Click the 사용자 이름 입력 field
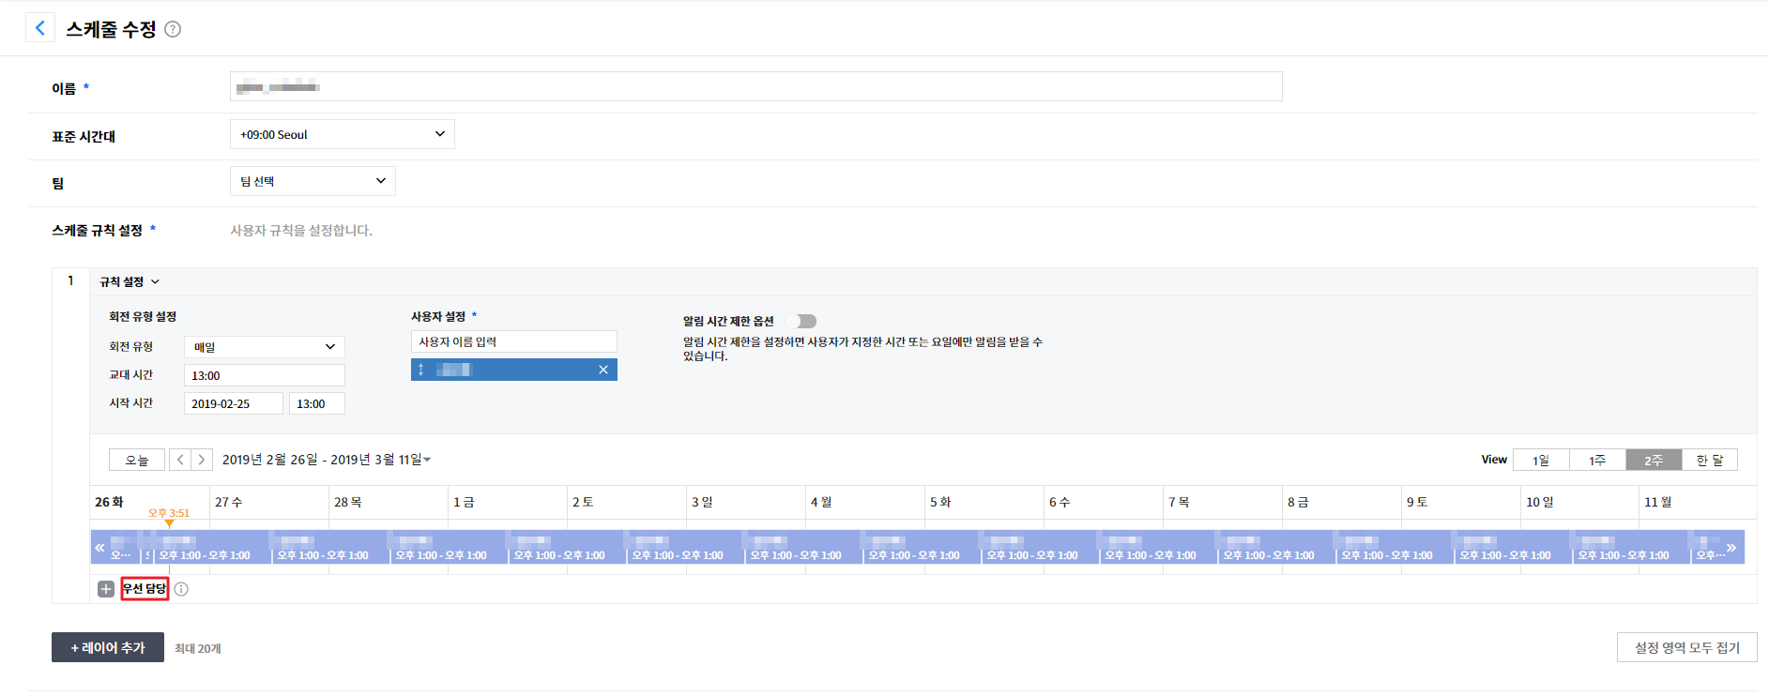 pos(513,341)
